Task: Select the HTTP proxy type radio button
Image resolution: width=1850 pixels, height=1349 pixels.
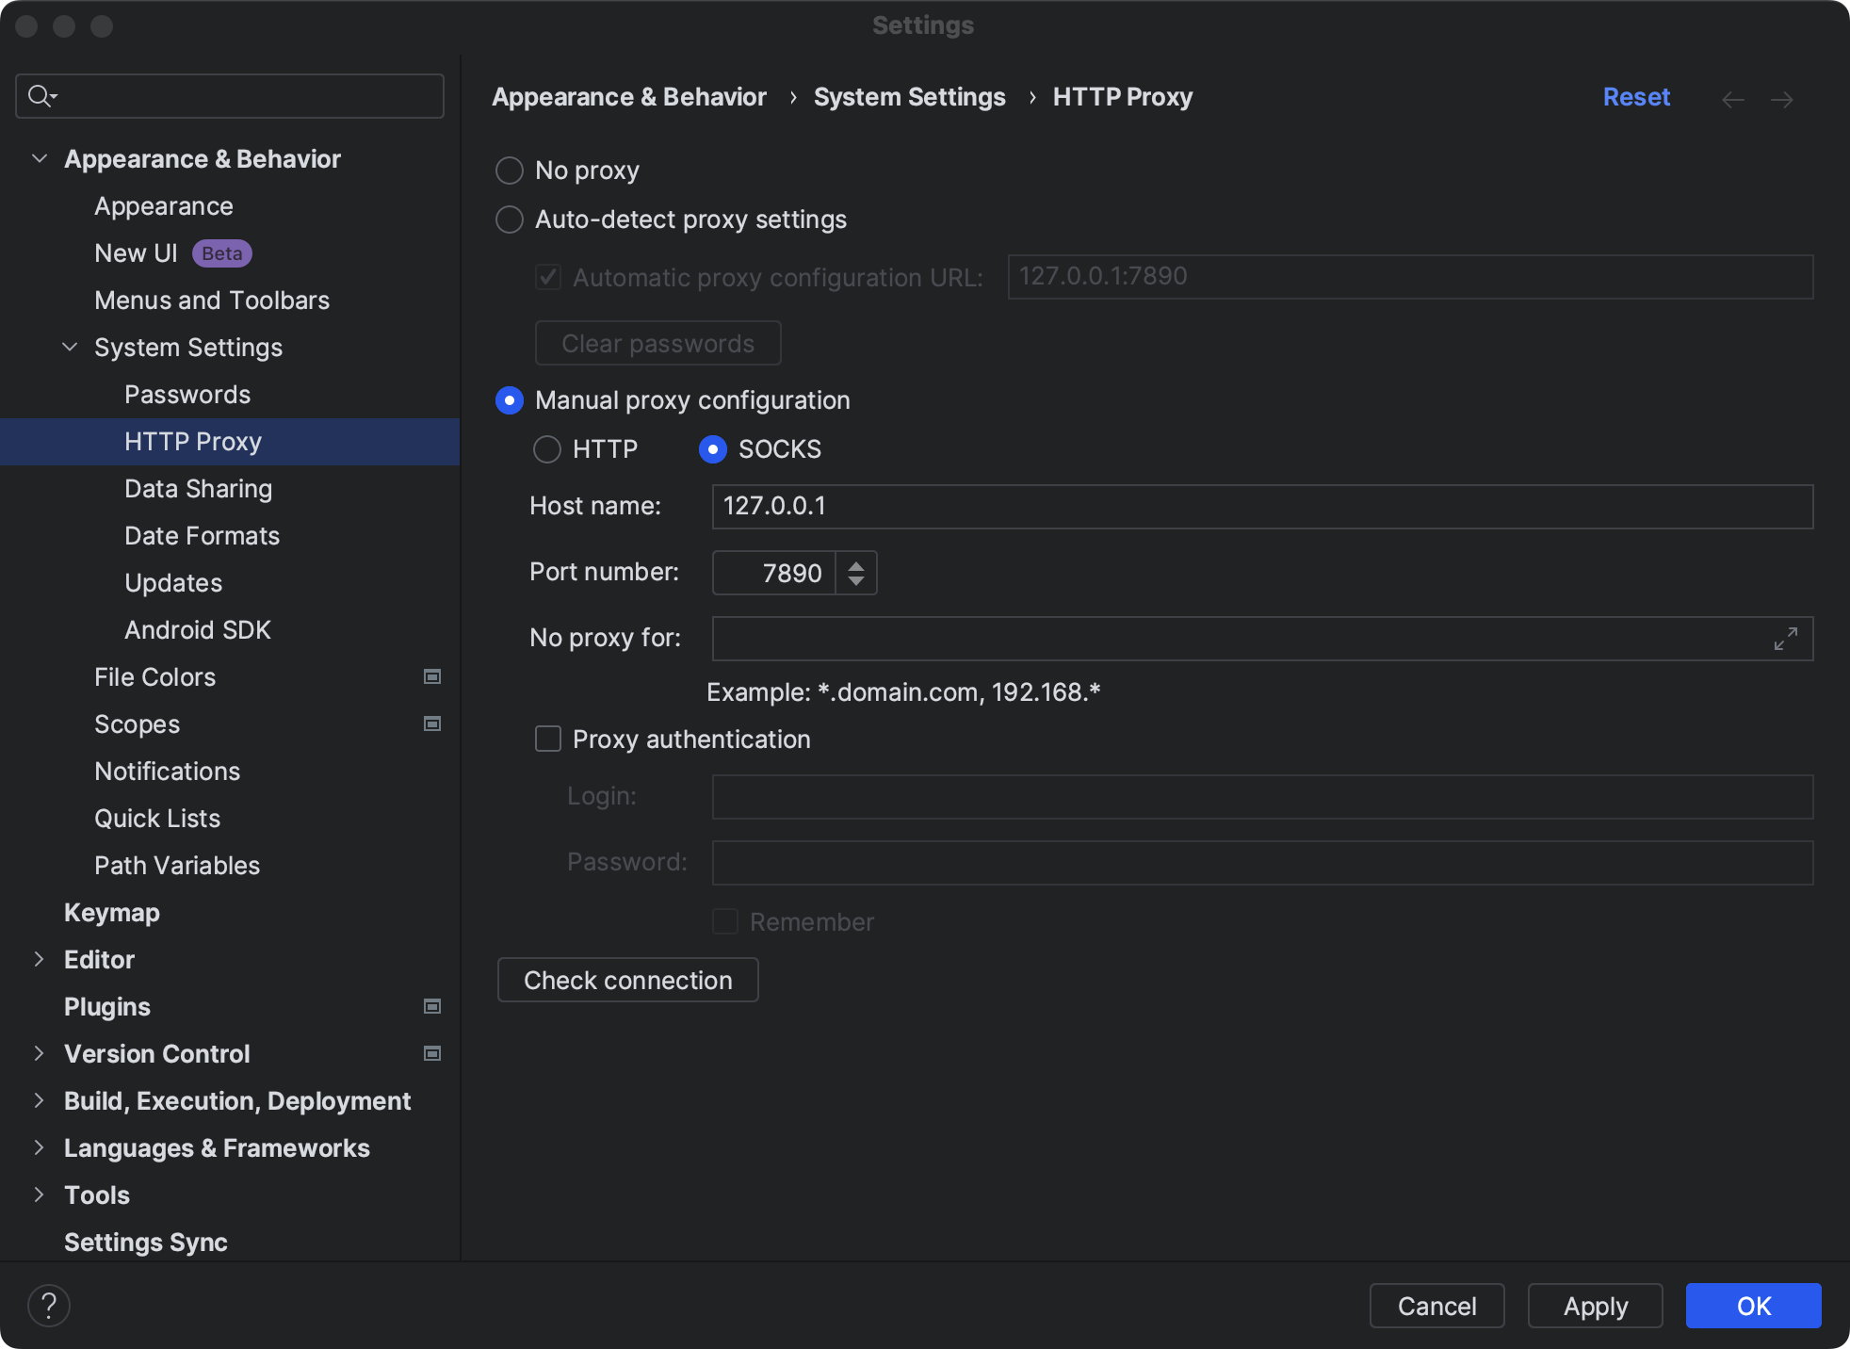Action: coord(547,449)
